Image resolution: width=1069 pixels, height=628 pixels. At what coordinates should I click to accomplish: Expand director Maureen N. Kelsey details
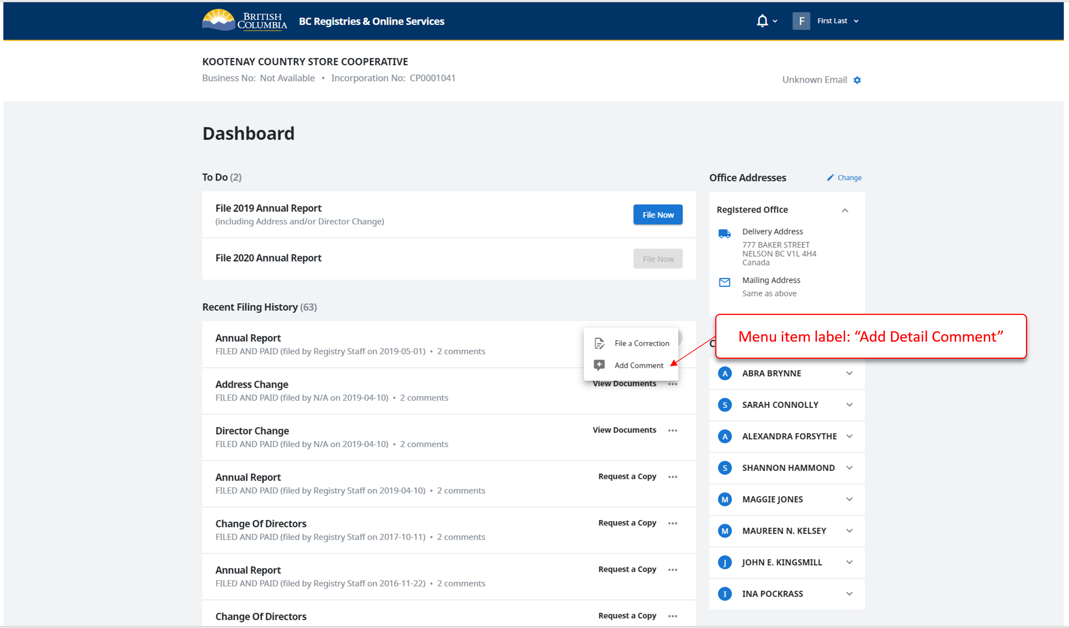[x=849, y=531]
